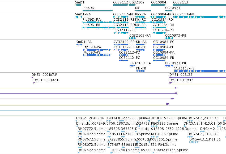Click the CG32112-RD transcript
The height and width of the screenshot is (154, 226).
(121, 28)
